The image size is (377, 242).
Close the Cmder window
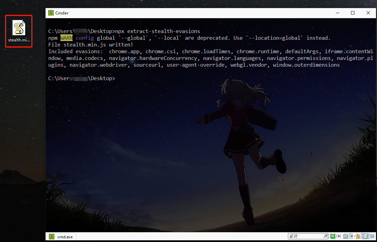[368, 13]
